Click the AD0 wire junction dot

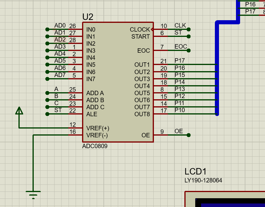47,29
